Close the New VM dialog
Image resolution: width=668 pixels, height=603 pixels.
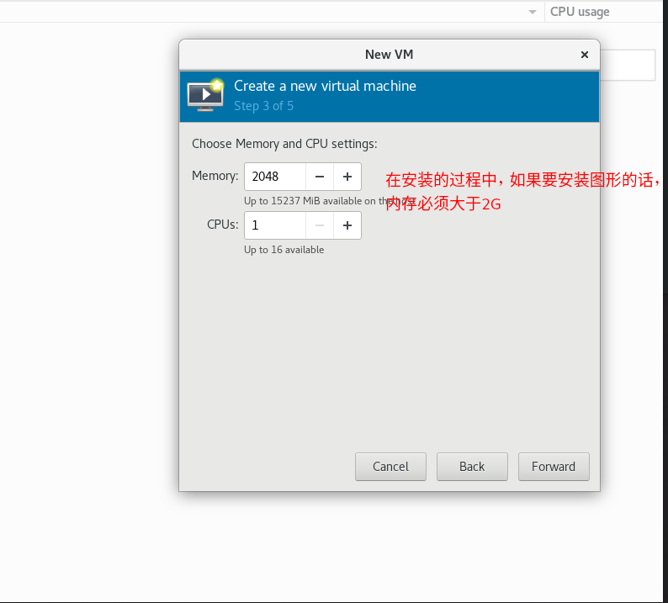[x=585, y=55]
